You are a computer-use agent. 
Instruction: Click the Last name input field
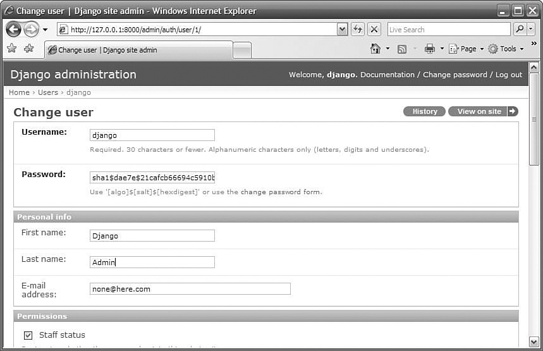pos(152,262)
